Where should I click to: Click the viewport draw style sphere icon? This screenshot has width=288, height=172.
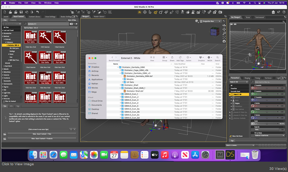coord(197,21)
